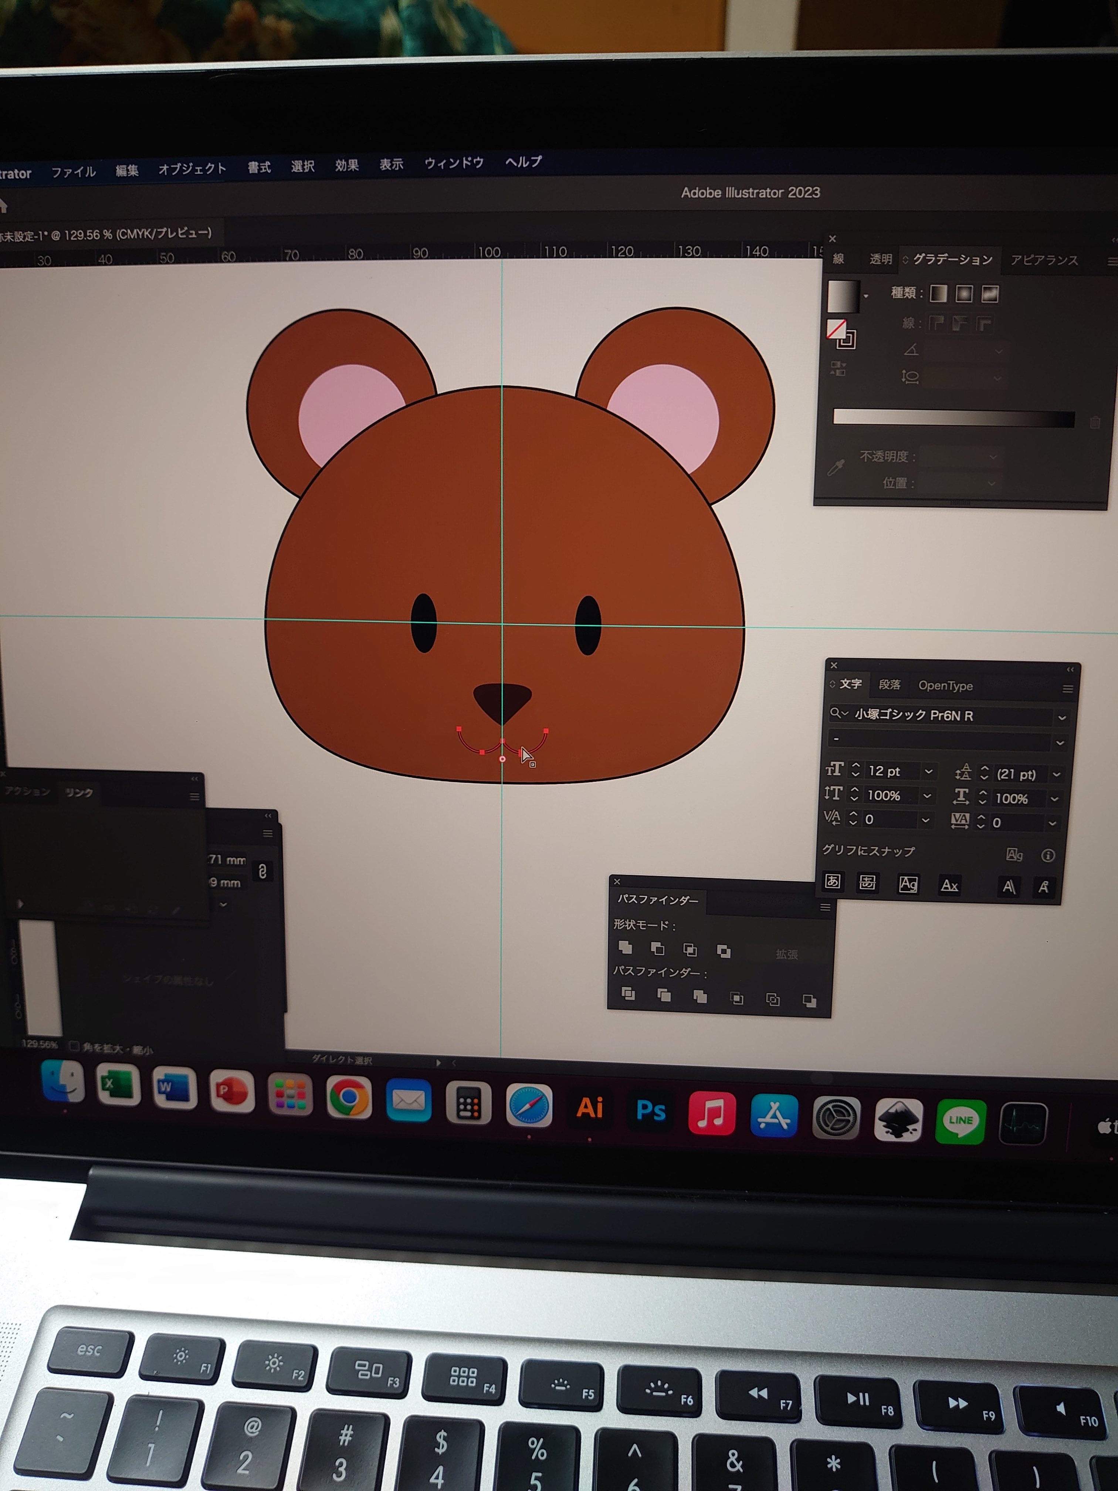
Task: Click the Divide pathfinder icon
Action: 628,994
